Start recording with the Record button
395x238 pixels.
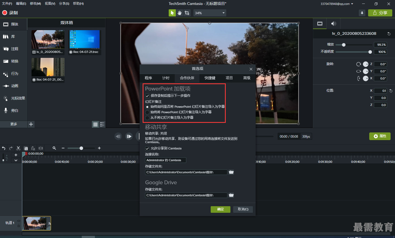tap(10, 13)
